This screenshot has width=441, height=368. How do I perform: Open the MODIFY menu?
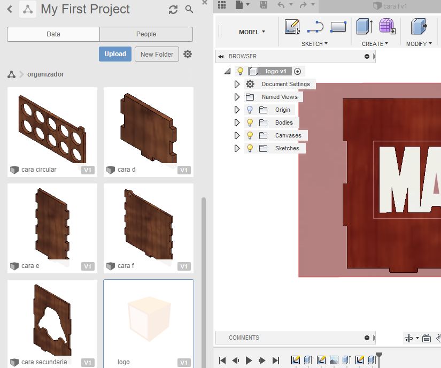click(x=419, y=44)
